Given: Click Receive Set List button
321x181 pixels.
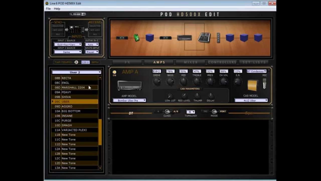Looking at the screenshot, I should 95,30.
